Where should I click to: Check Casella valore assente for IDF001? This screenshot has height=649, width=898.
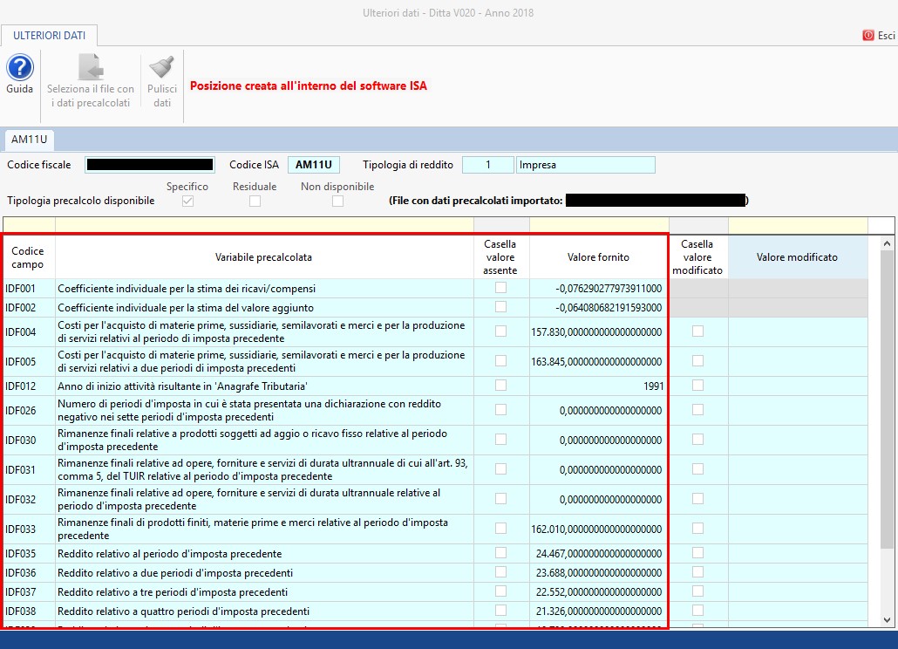coord(500,288)
